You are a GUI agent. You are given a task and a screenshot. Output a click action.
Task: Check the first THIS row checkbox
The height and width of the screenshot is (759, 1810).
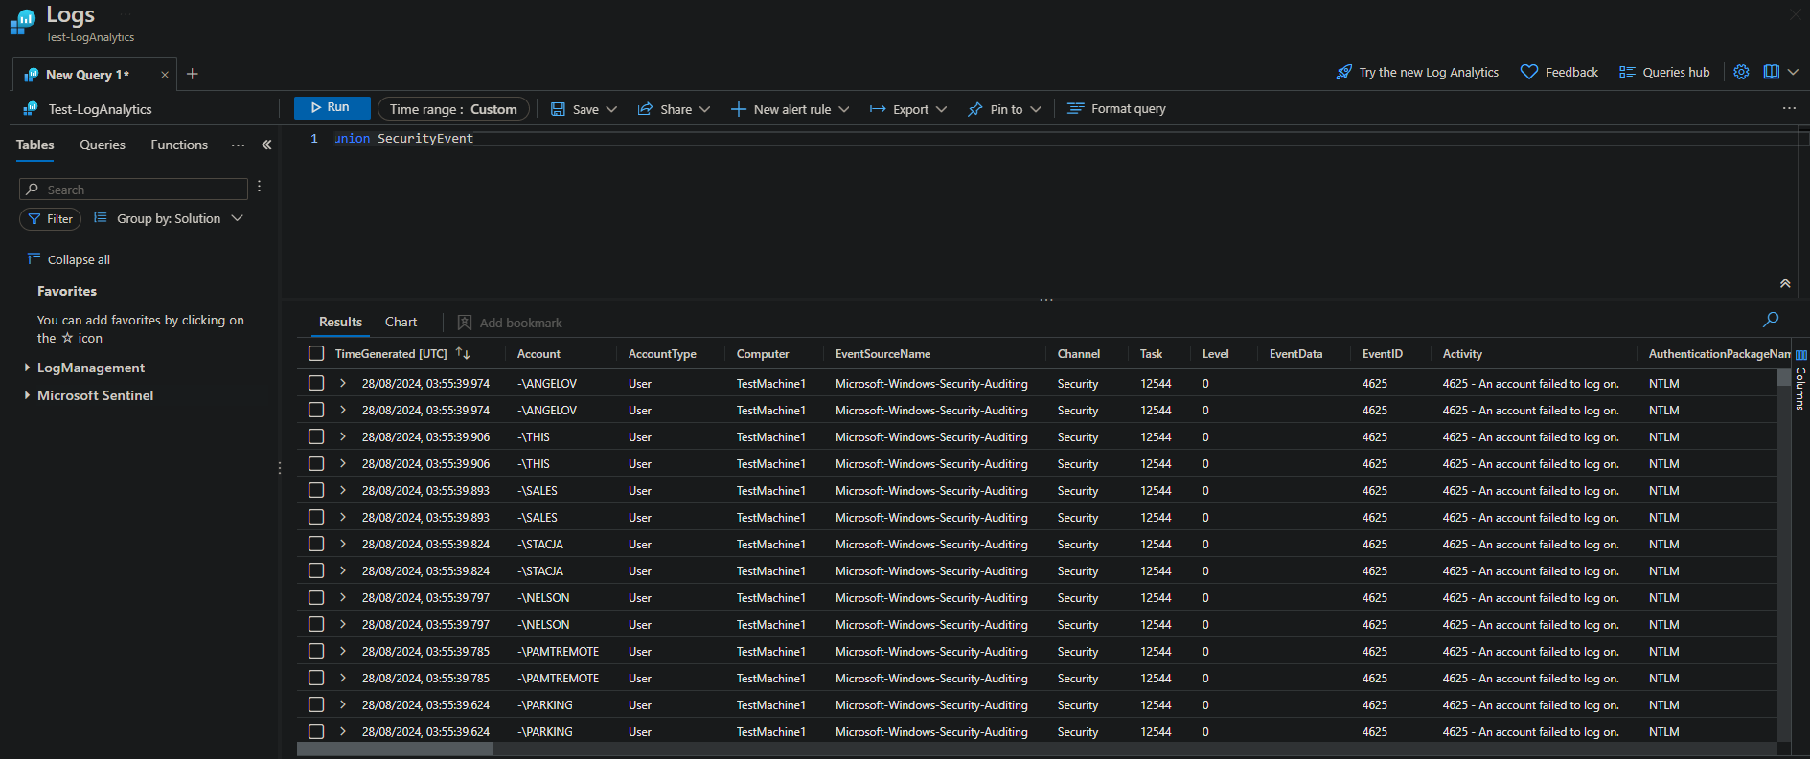316,436
